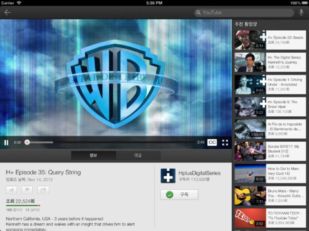The width and height of the screenshot is (309, 231).
Task: Share the video with share icon
Action: (43, 190)
